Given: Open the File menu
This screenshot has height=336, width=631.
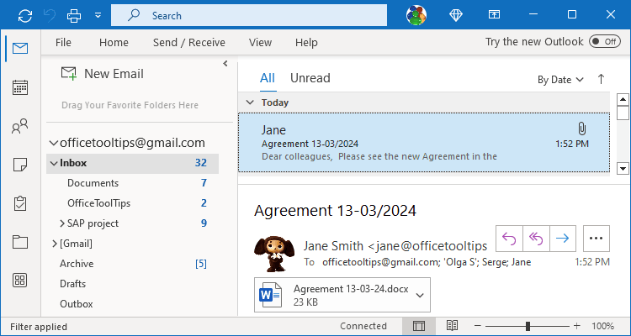Looking at the screenshot, I should tap(63, 42).
